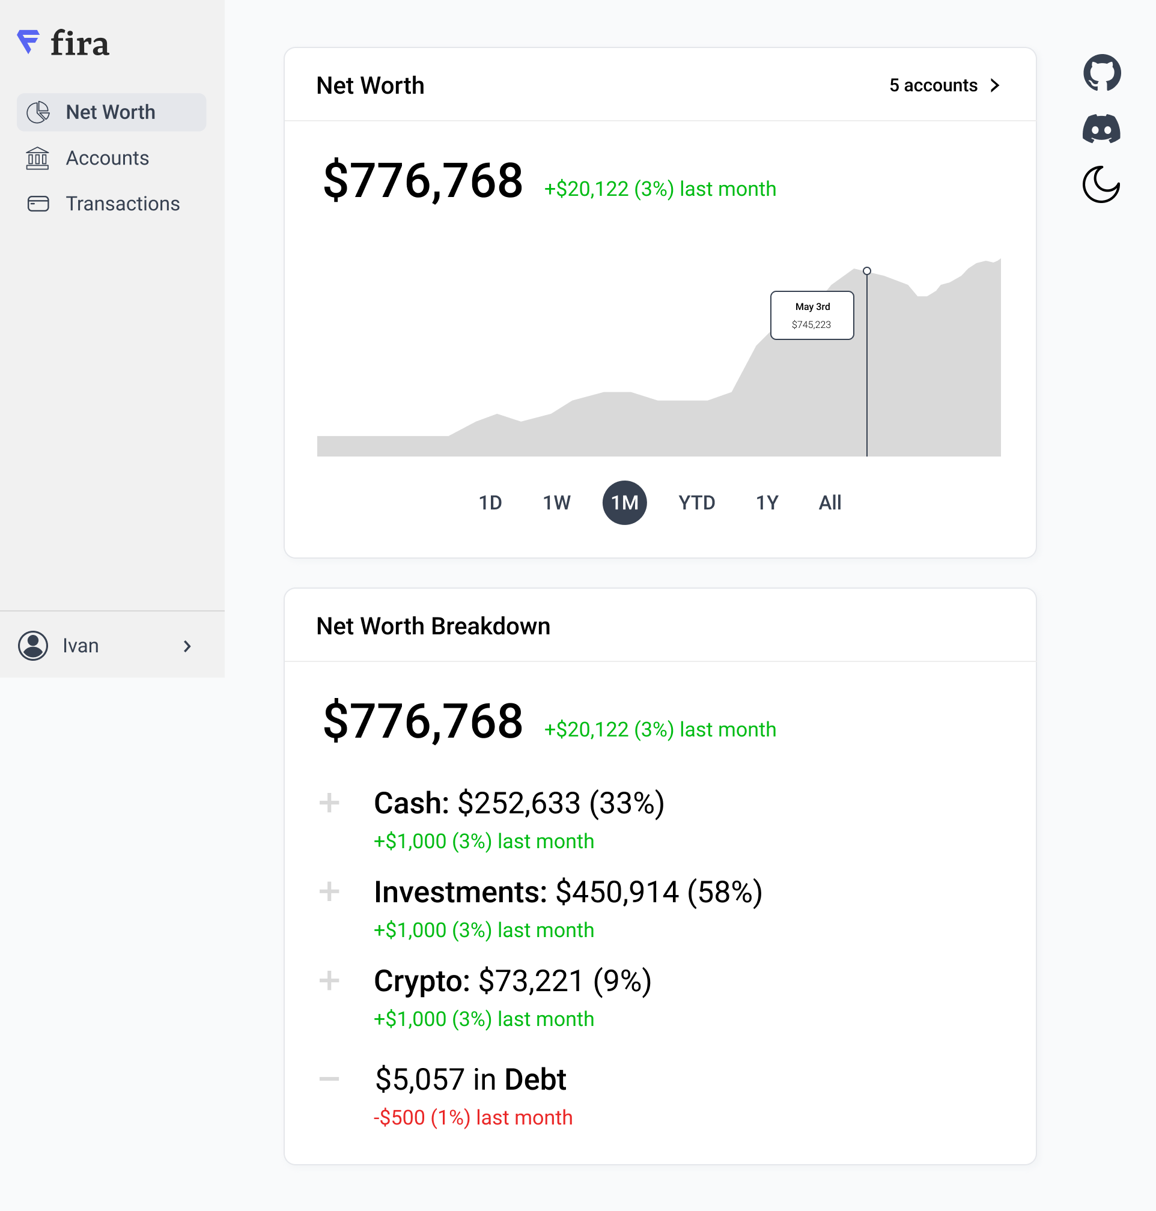Open Ivan's profile chevron
The image size is (1156, 1211).
187,646
